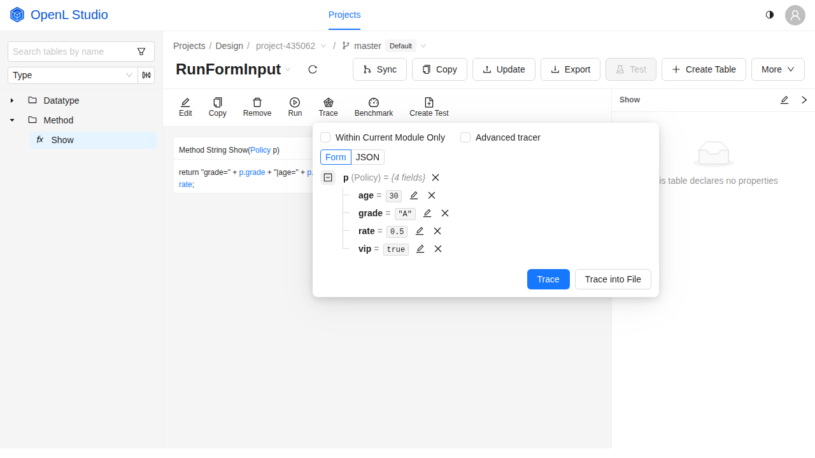Expand the Datatype folder
This screenshot has height=458, width=815.
12,101
